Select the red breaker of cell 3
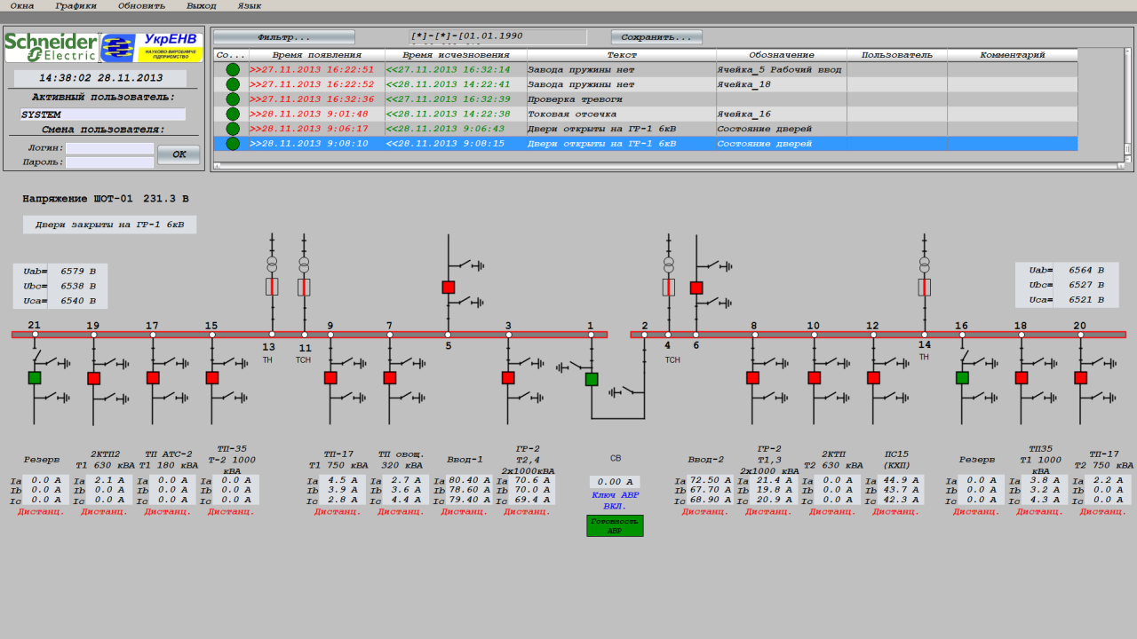This screenshot has width=1137, height=639. pyautogui.click(x=508, y=378)
